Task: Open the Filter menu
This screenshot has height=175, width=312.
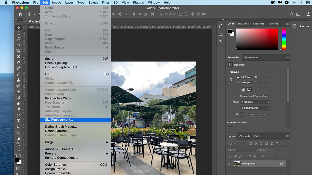Action: pos(106,2)
